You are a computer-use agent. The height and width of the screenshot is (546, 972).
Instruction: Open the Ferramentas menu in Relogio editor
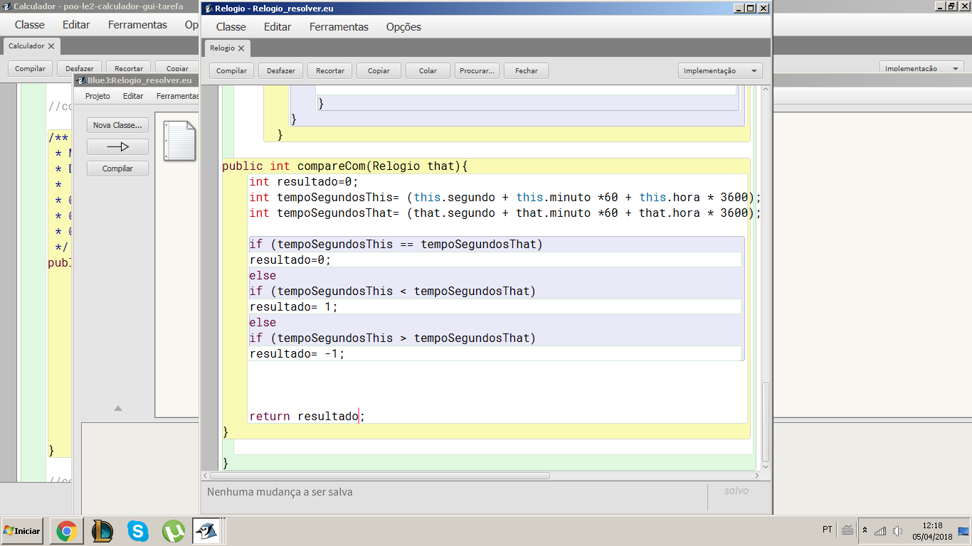pyautogui.click(x=339, y=27)
